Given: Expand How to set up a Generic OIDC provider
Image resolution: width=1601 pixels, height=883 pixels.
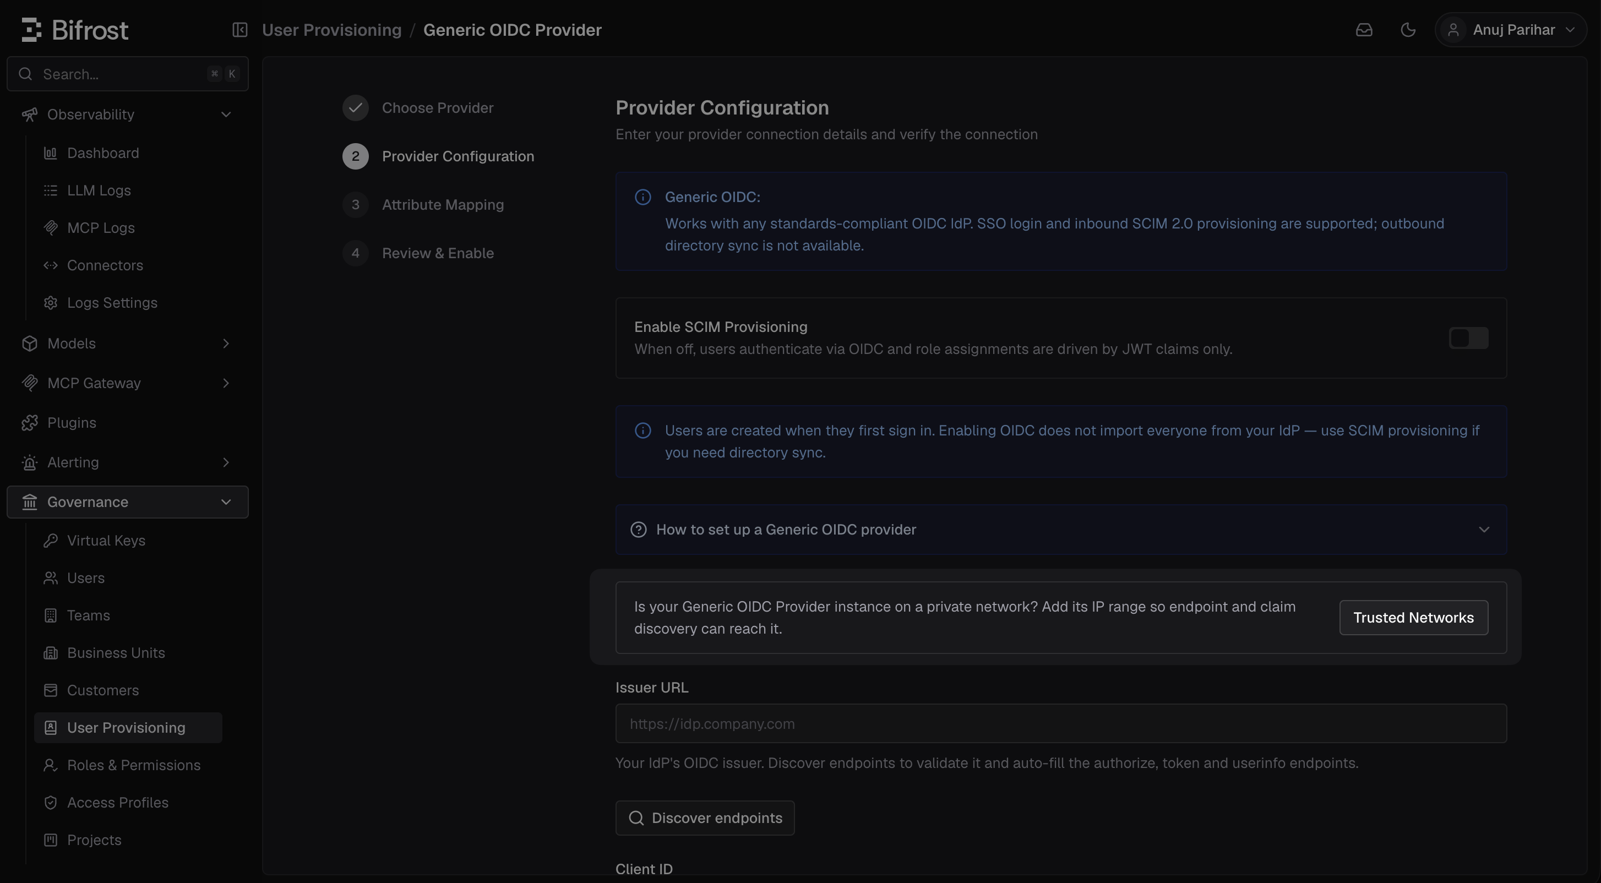Looking at the screenshot, I should pyautogui.click(x=1061, y=530).
